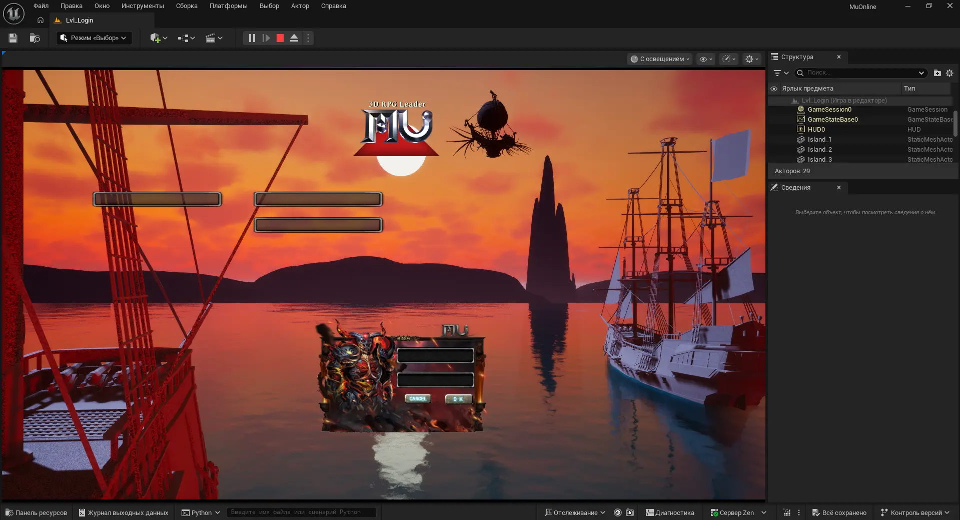Open the viewport settings gear dropdown

[x=751, y=59]
